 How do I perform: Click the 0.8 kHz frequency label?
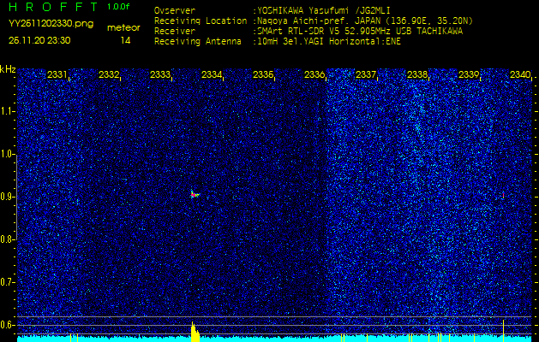coord(7,239)
